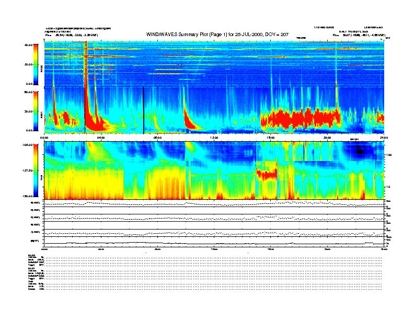Click the TNR color scale bar
Screen dimensions: 414x320
36,170
